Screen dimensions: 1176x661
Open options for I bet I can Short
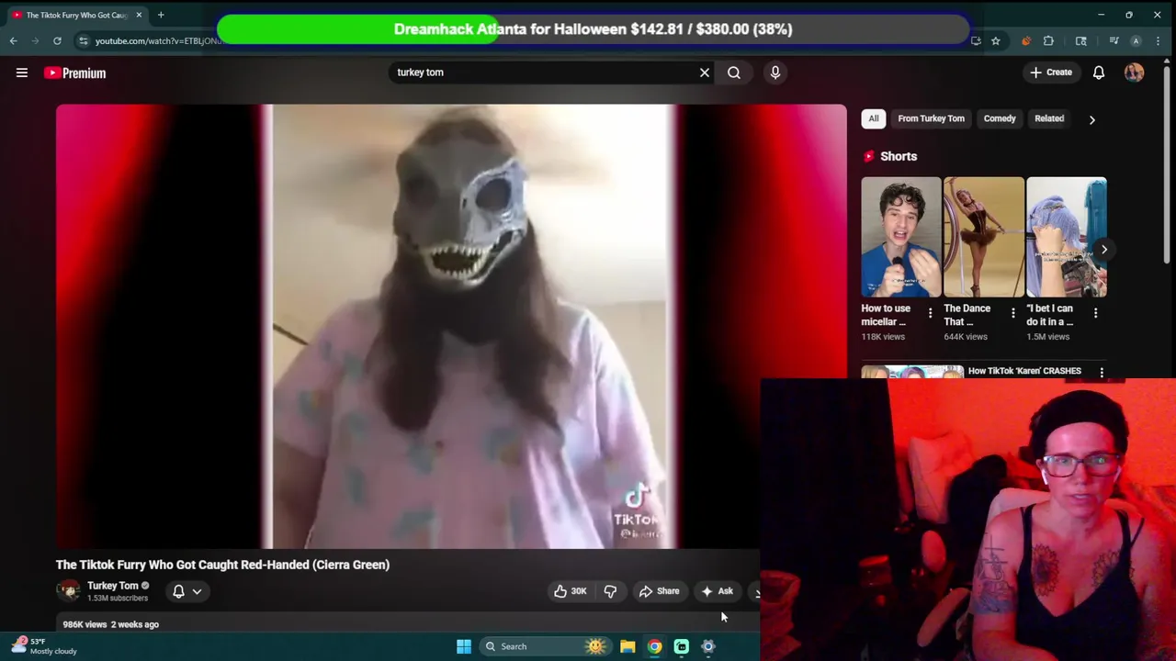pyautogui.click(x=1095, y=313)
